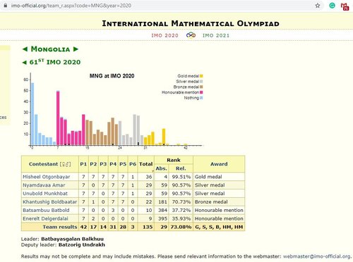
Task: Click the Honourable mention legend swatch
Action: click(201, 92)
